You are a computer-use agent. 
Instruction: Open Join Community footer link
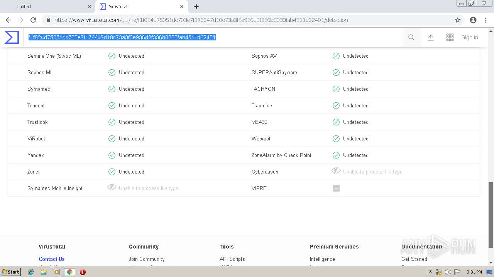(147, 259)
